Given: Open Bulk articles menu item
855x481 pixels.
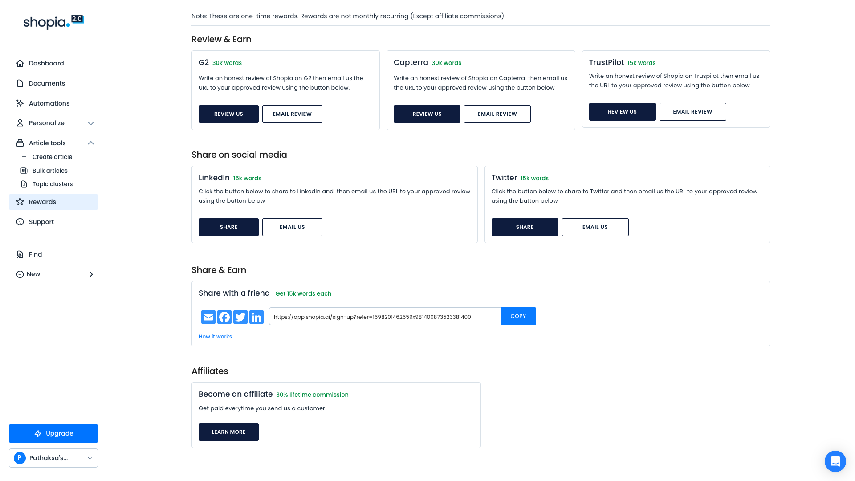Looking at the screenshot, I should click(x=50, y=171).
